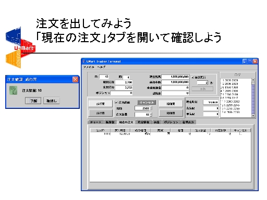Switch to the ポジション tab
The width and height of the screenshot is (267, 200).
coord(171,122)
